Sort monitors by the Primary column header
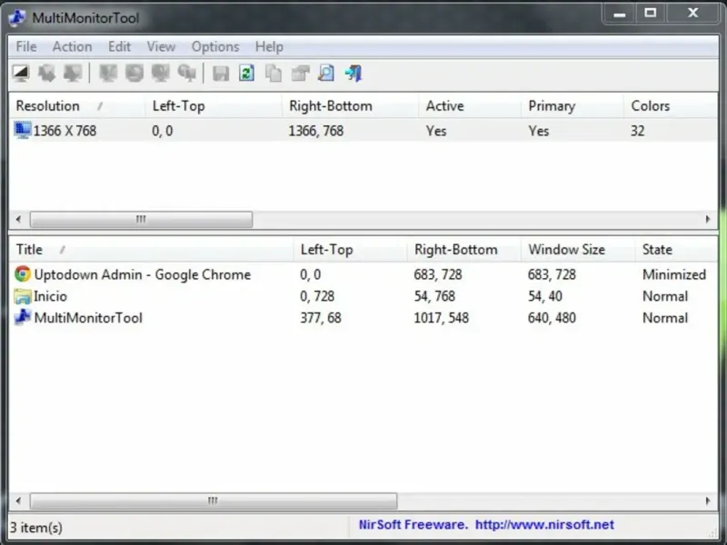This screenshot has width=727, height=545. pyautogui.click(x=573, y=106)
